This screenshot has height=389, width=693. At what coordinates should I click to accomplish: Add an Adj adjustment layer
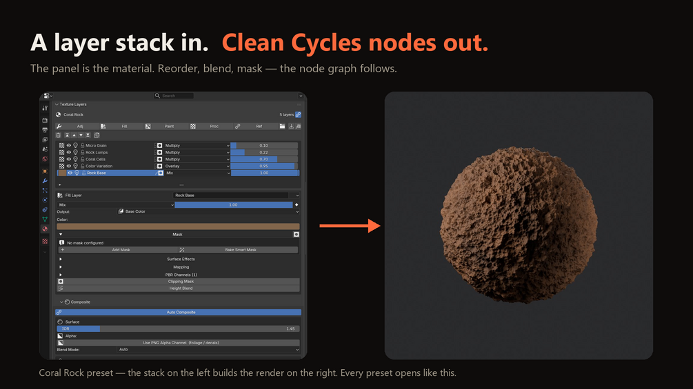tap(76, 126)
